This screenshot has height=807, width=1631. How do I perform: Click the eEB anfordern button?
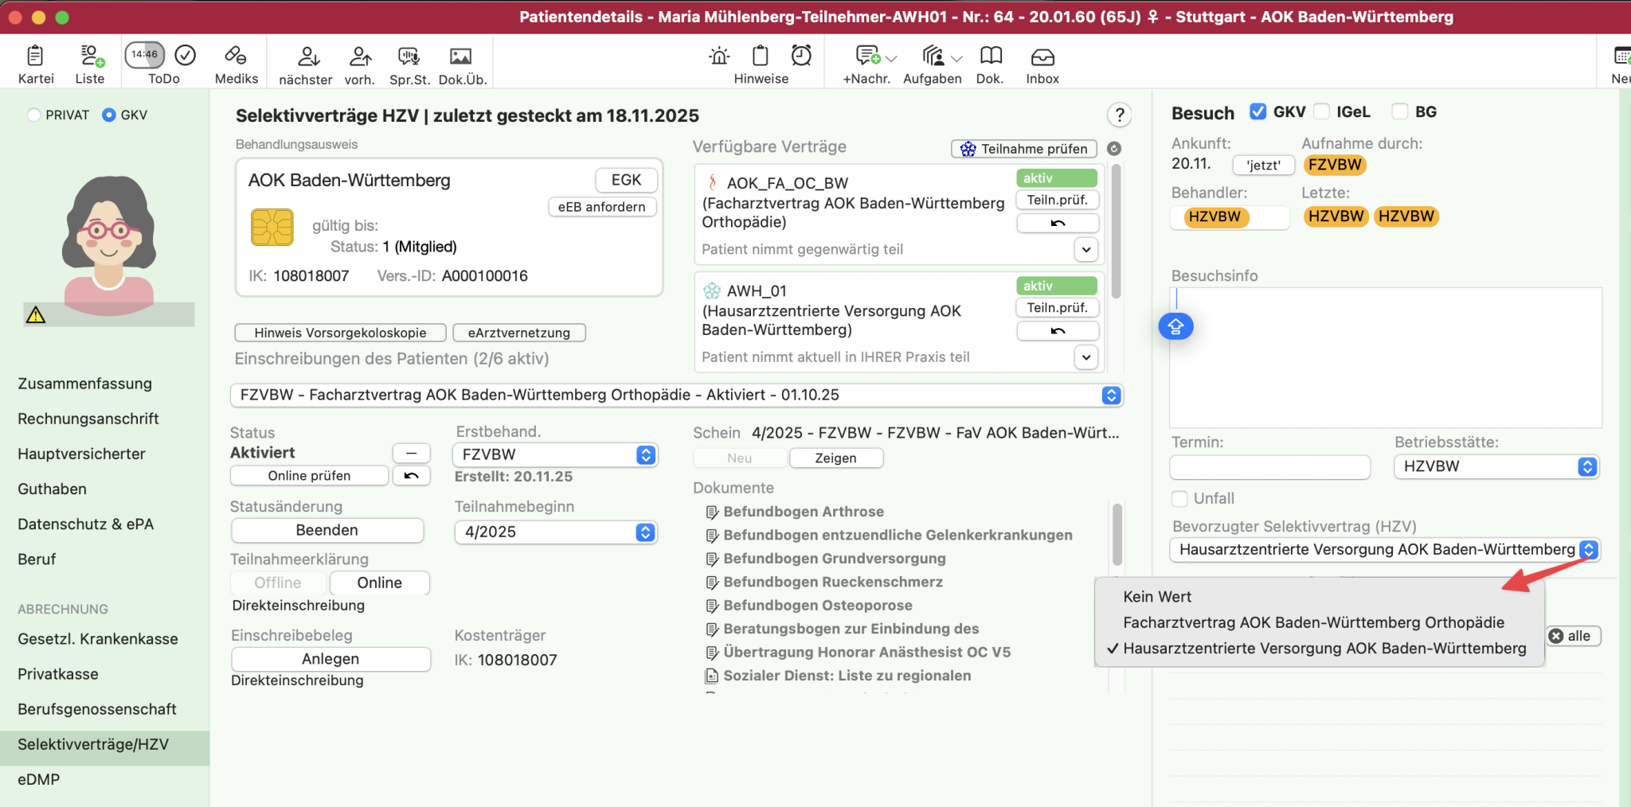click(601, 207)
